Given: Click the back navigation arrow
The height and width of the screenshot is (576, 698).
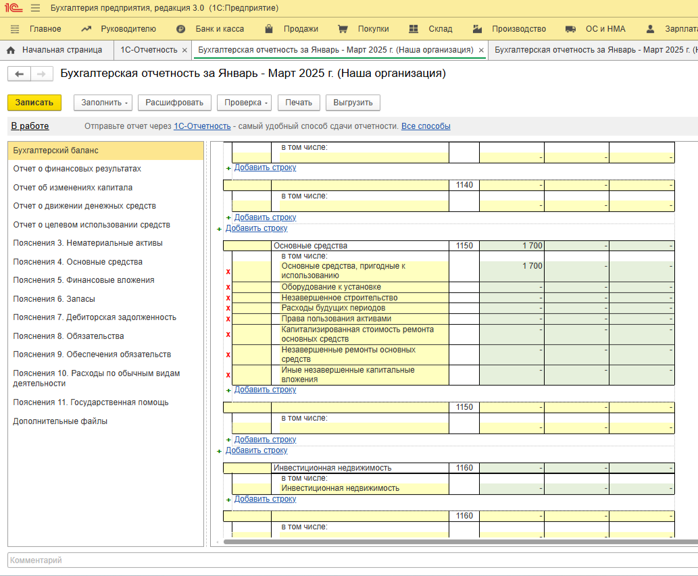Looking at the screenshot, I should [19, 74].
